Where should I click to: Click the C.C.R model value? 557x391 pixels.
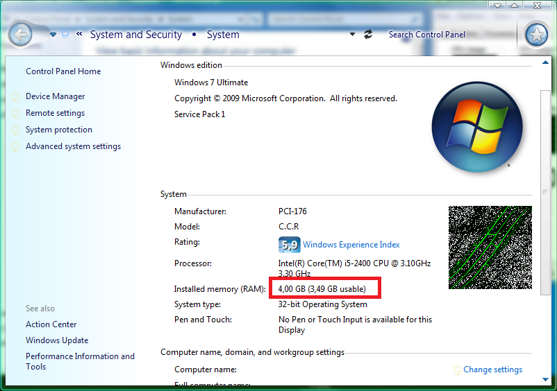coord(288,227)
